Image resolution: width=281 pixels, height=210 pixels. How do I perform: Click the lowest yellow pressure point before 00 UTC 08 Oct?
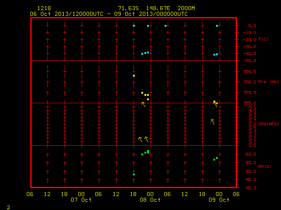pos(148,99)
